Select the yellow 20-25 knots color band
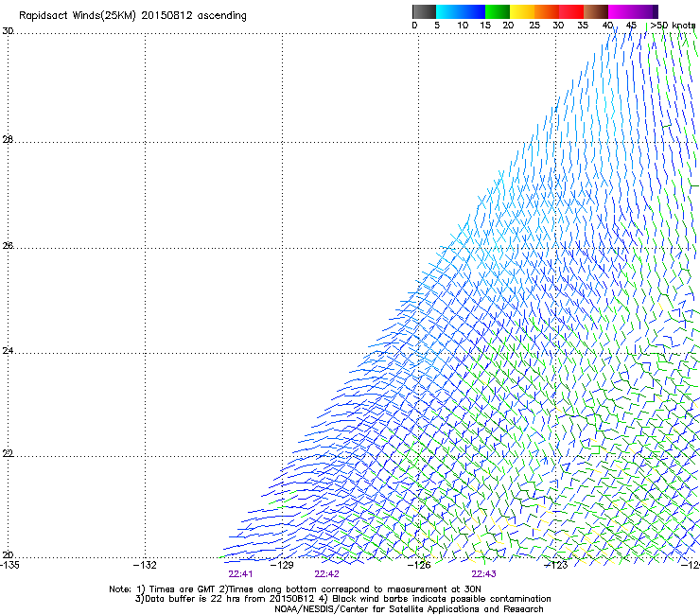This screenshot has width=700, height=615. click(x=522, y=11)
